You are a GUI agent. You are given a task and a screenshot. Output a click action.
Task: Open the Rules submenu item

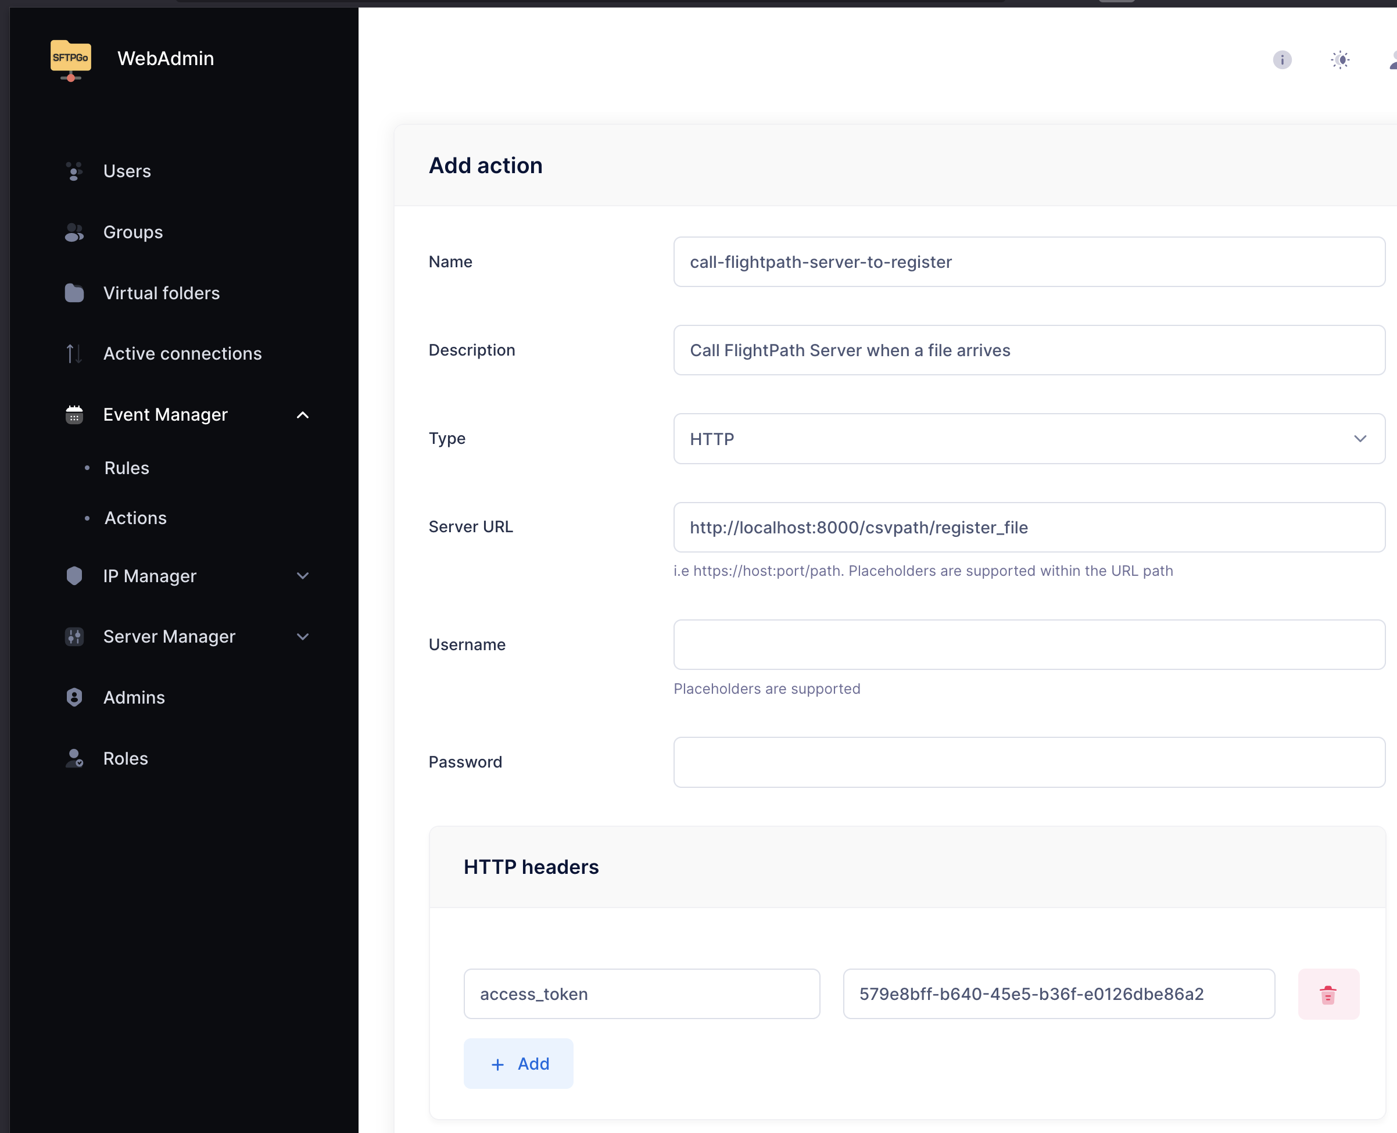tap(127, 468)
